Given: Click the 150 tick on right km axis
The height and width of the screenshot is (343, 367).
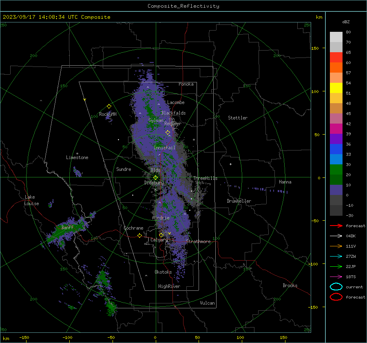Looking at the screenshot, I should pos(315,48).
